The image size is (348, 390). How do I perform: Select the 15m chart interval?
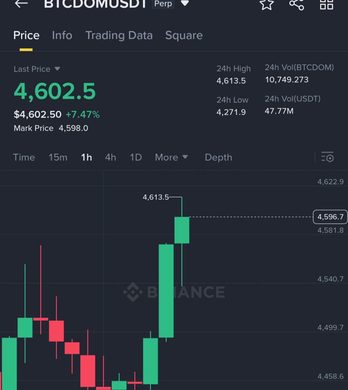[58, 157]
